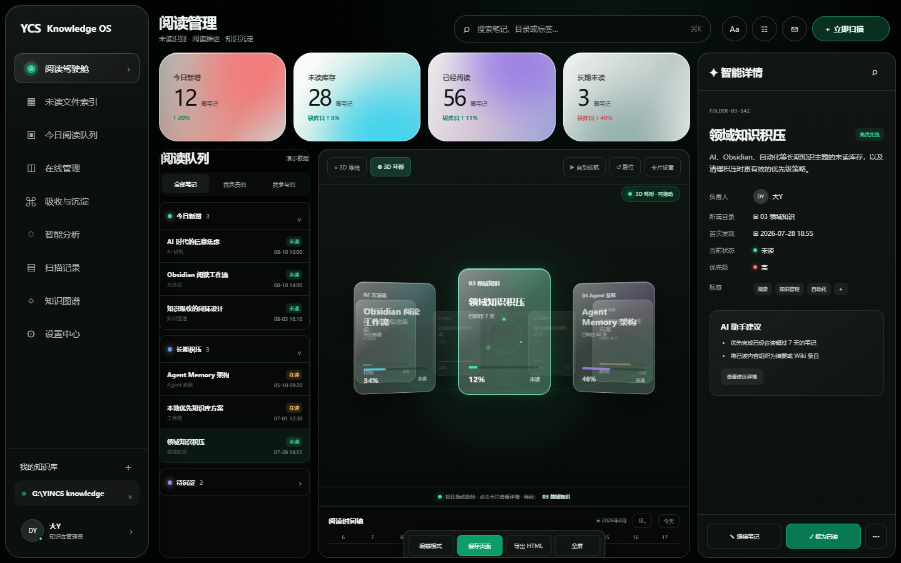Toggle 全屏 fullscreen mode

578,546
